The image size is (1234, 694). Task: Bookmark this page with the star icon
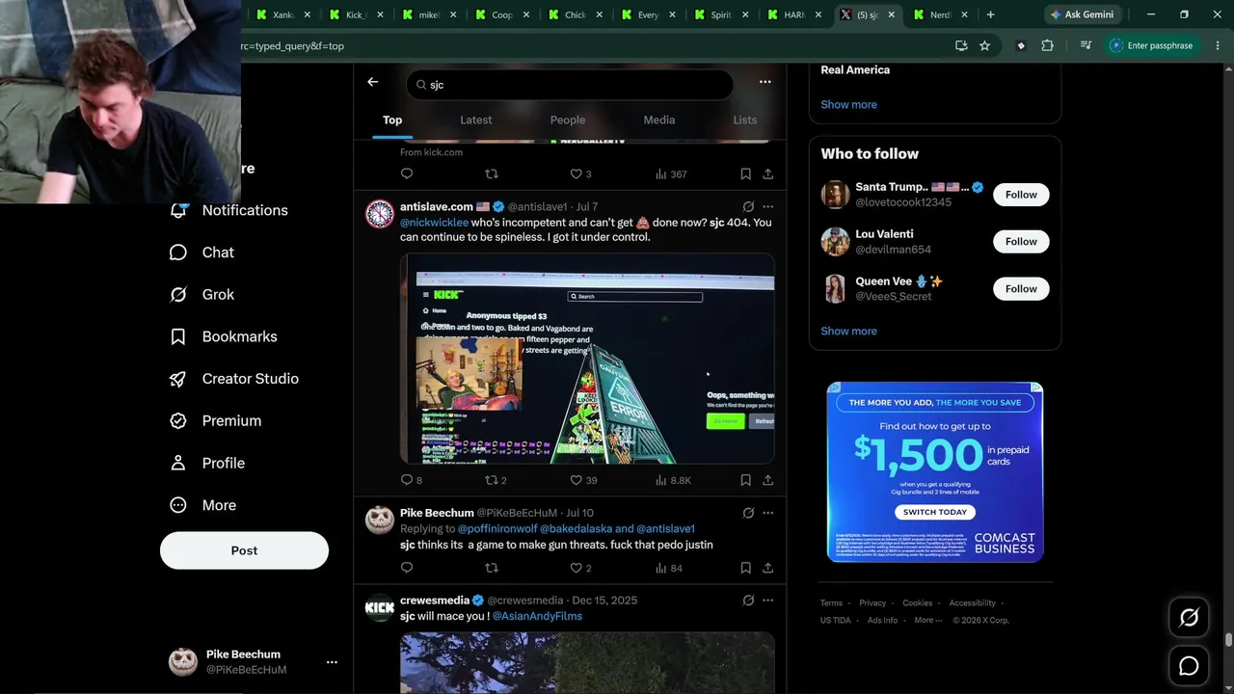click(984, 45)
